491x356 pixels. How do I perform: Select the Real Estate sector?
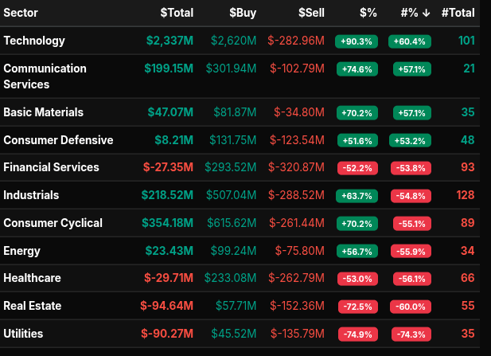tap(32, 306)
